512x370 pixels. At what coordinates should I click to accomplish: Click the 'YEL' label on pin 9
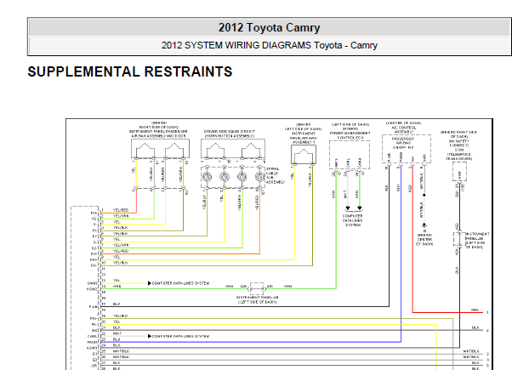[117, 257]
